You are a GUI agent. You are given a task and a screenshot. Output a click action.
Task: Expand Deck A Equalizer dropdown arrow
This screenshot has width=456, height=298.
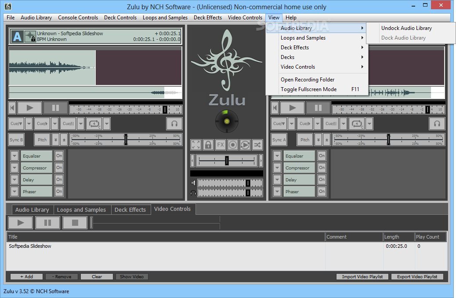coord(14,156)
